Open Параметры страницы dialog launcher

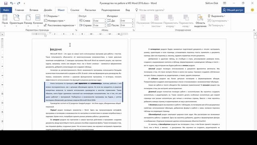point(76,30)
